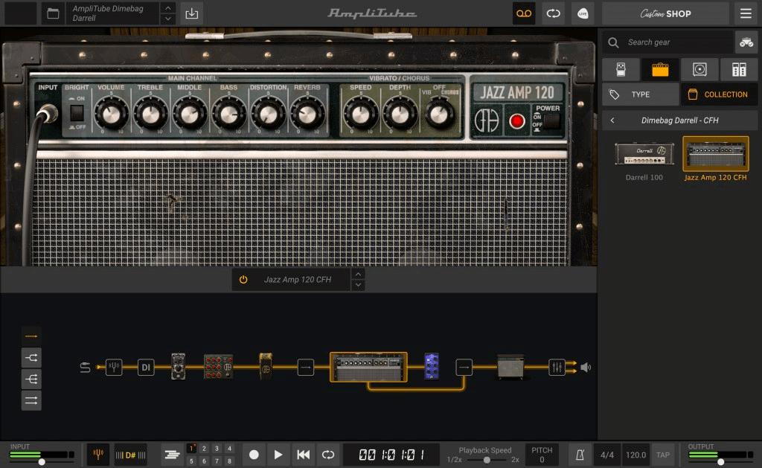
Task: Select the wah pedal in the chain
Action: click(x=266, y=366)
